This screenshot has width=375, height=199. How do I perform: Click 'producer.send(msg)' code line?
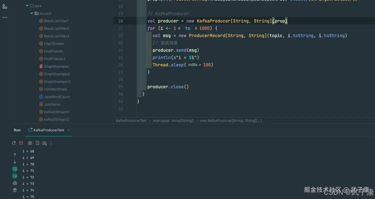click(x=176, y=50)
